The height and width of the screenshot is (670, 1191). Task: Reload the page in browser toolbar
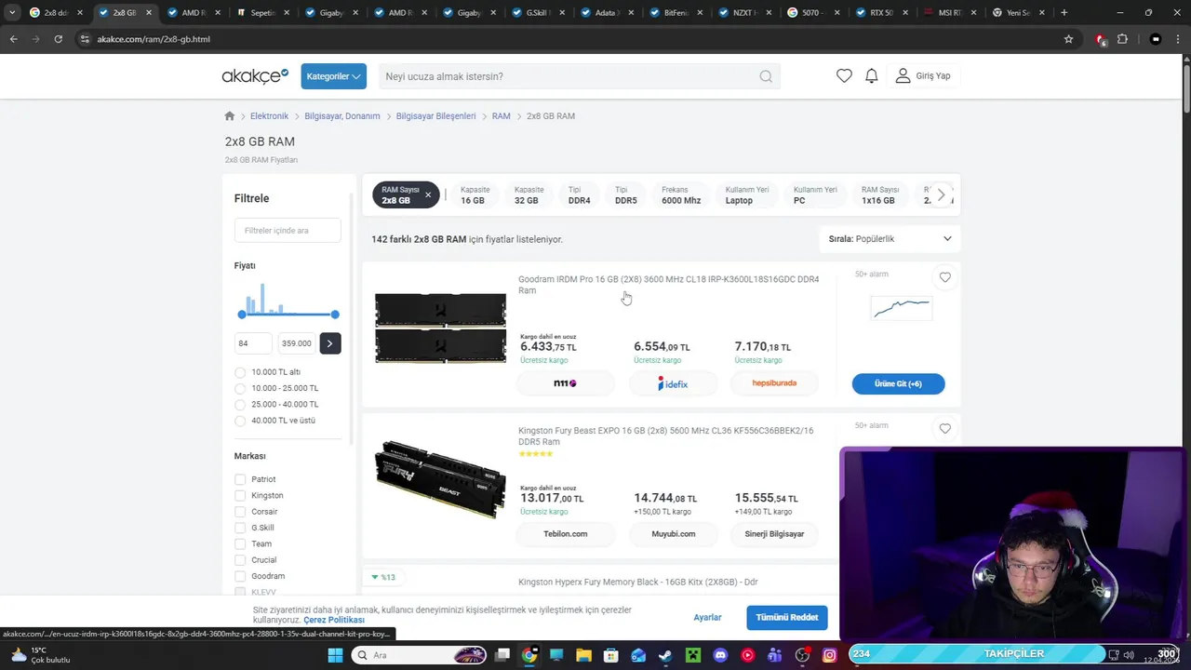point(58,39)
